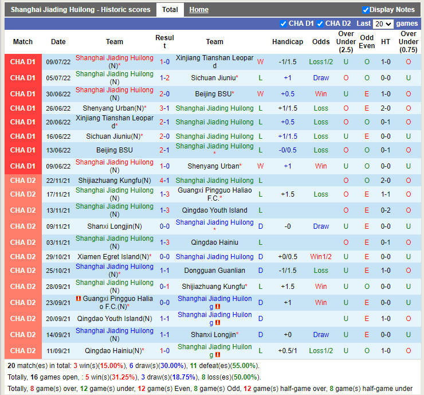Select the Total tab
Image resolution: width=424 pixels, height=395 pixels.
[x=170, y=10]
